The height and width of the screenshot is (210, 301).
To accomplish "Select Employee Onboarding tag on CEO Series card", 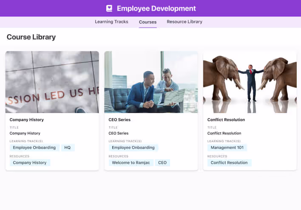I will [133, 148].
